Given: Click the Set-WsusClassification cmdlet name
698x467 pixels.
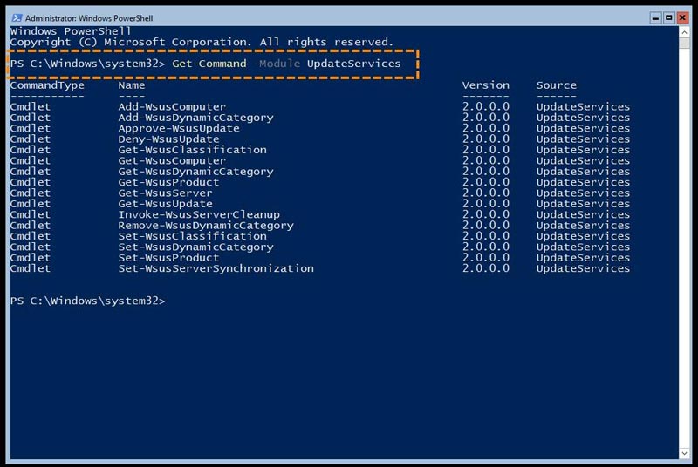Looking at the screenshot, I should (192, 236).
